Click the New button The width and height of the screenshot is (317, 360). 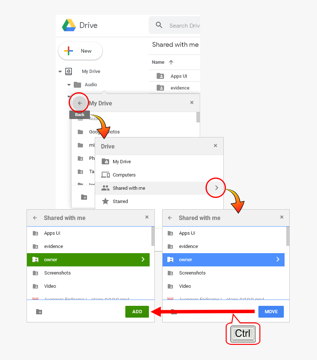tap(80, 51)
